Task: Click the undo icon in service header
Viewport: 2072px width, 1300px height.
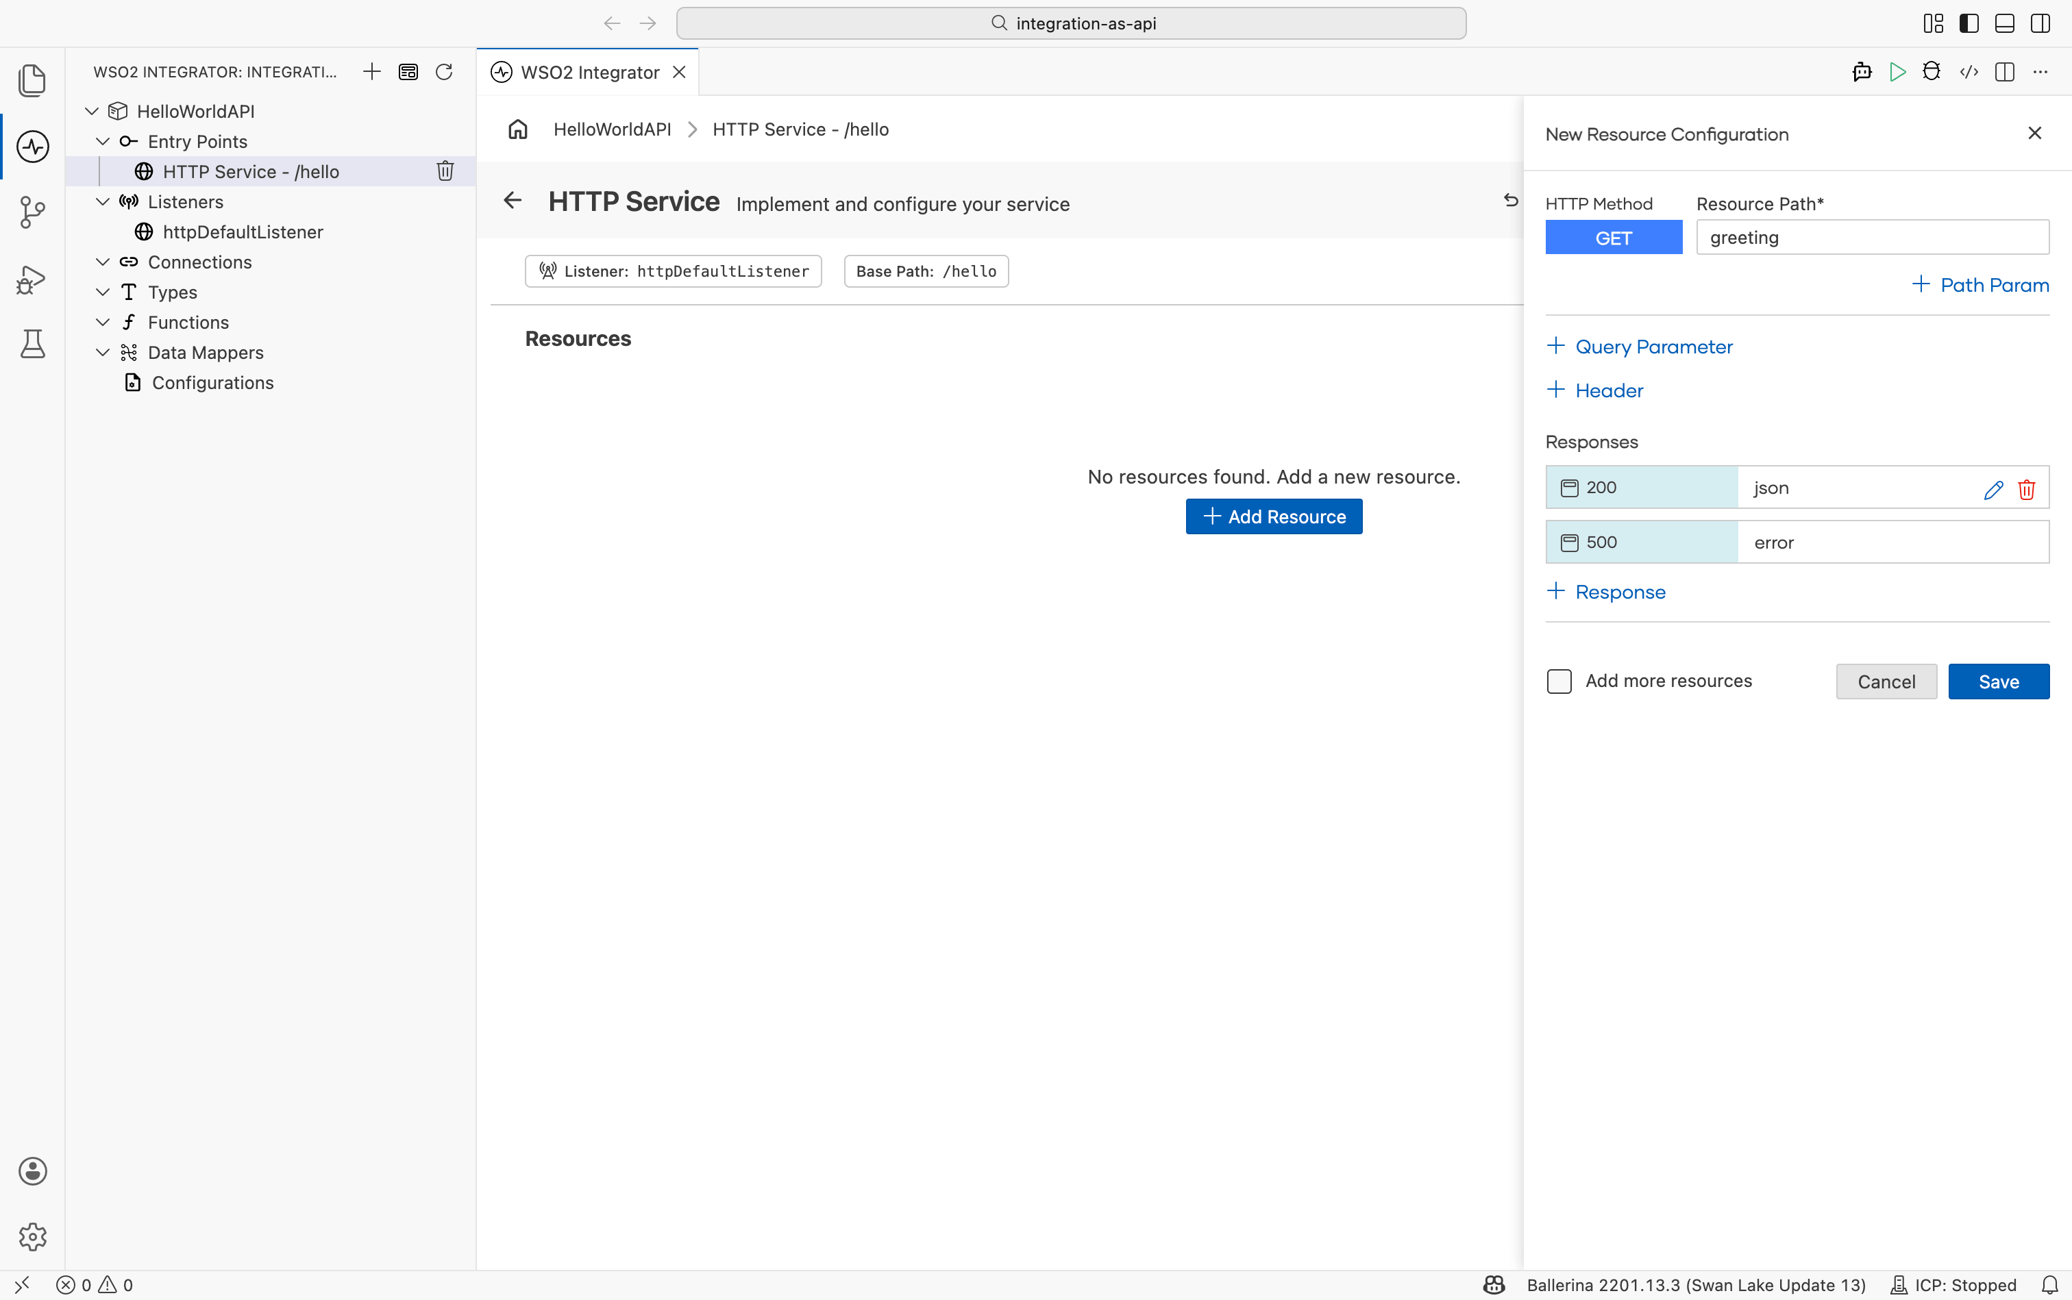Action: 1510,200
